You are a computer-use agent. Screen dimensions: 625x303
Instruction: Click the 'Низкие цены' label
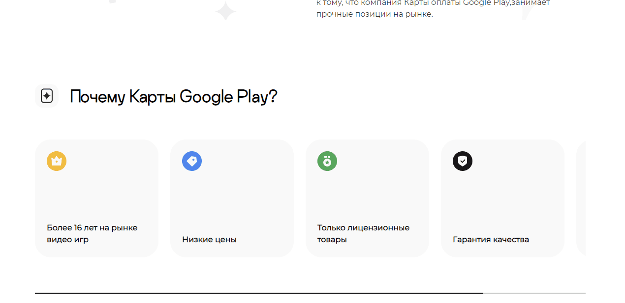tap(209, 240)
